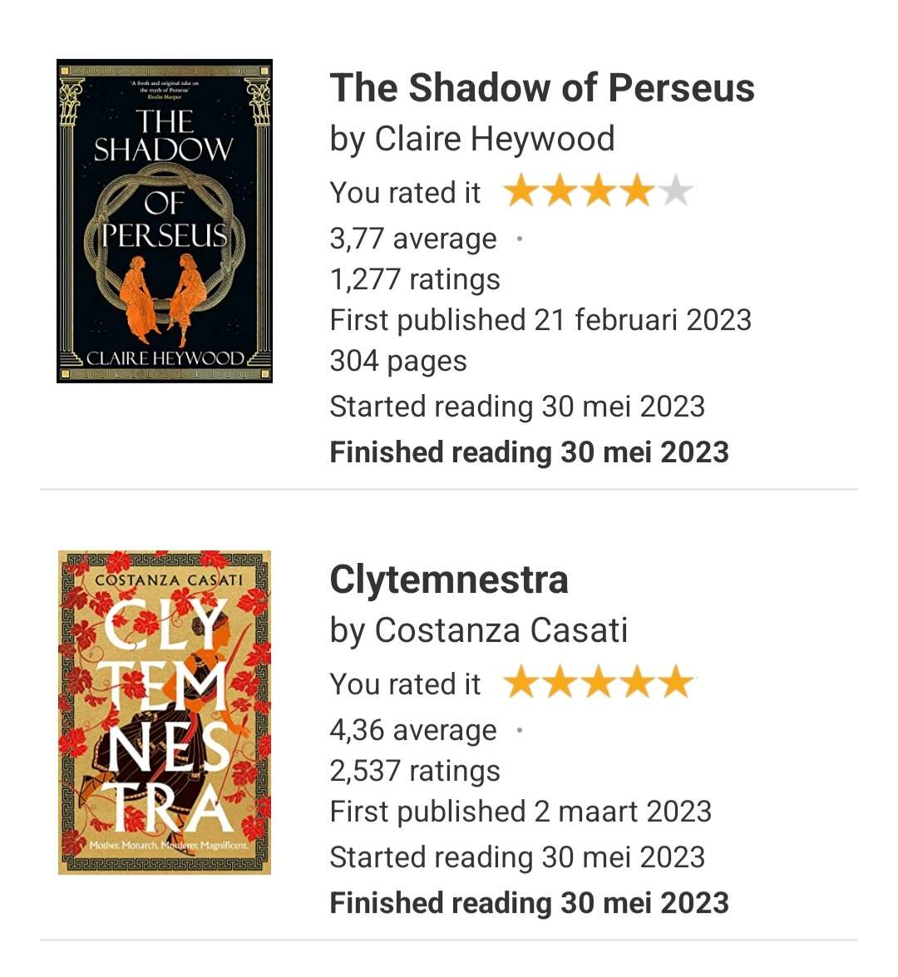Screen dimensions: 898x977
Task: Tap the fifth star on Clytemnestra rating
Action: (x=676, y=683)
